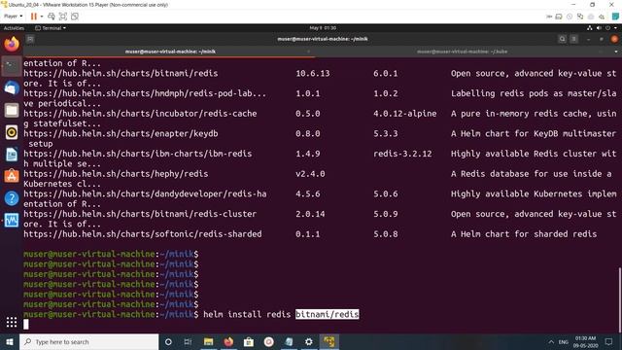Screen dimensions: 622x350
Task: Open Windows clock showing 01:30 AM
Action: 585,341
